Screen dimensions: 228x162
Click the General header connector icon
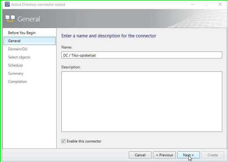point(10,19)
